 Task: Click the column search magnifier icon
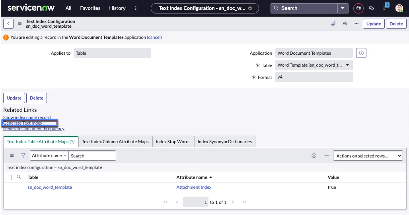19,177
